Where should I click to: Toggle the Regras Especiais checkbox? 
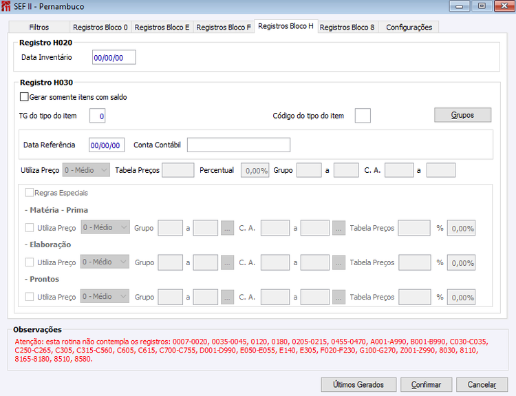[30, 192]
